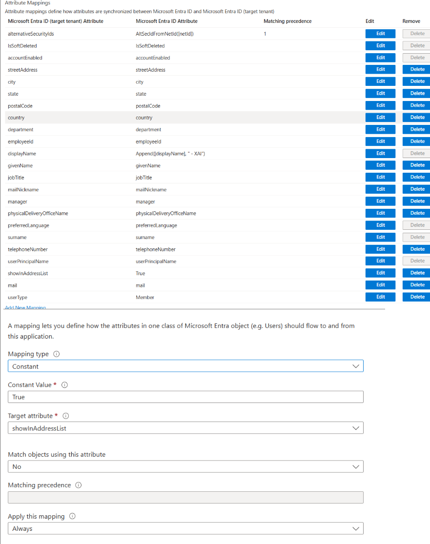Edit the alternativeSecurityIds mapping
The height and width of the screenshot is (544, 430).
[x=380, y=34]
